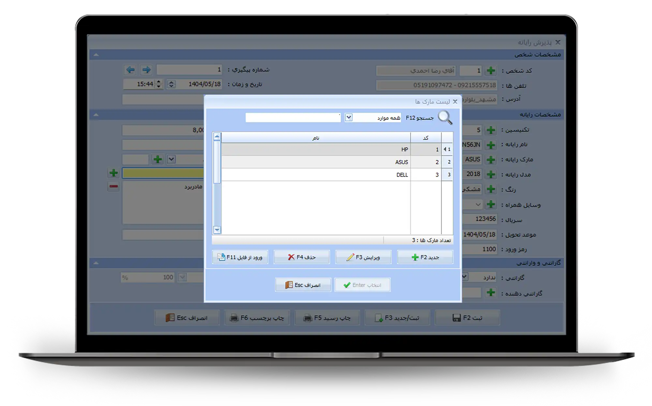
Task: Click the person code field showing 1
Action: point(471,70)
